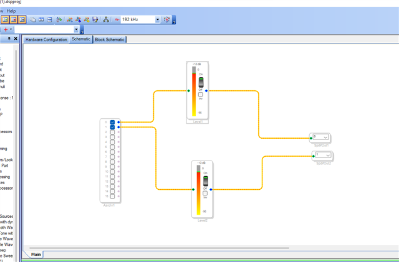Viewport: 399px width, 262px height.
Task: Click the horizontal scrollbar under schematic
Action: pyautogui.click(x=159, y=248)
